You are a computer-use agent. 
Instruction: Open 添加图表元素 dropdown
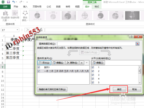[x=5, y=16]
